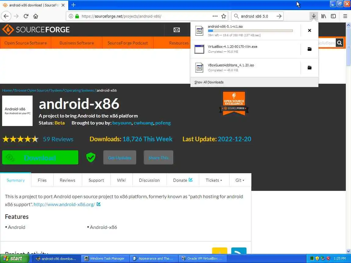Open the 59 Reviews link
This screenshot has width=351, height=263.
tap(58, 139)
